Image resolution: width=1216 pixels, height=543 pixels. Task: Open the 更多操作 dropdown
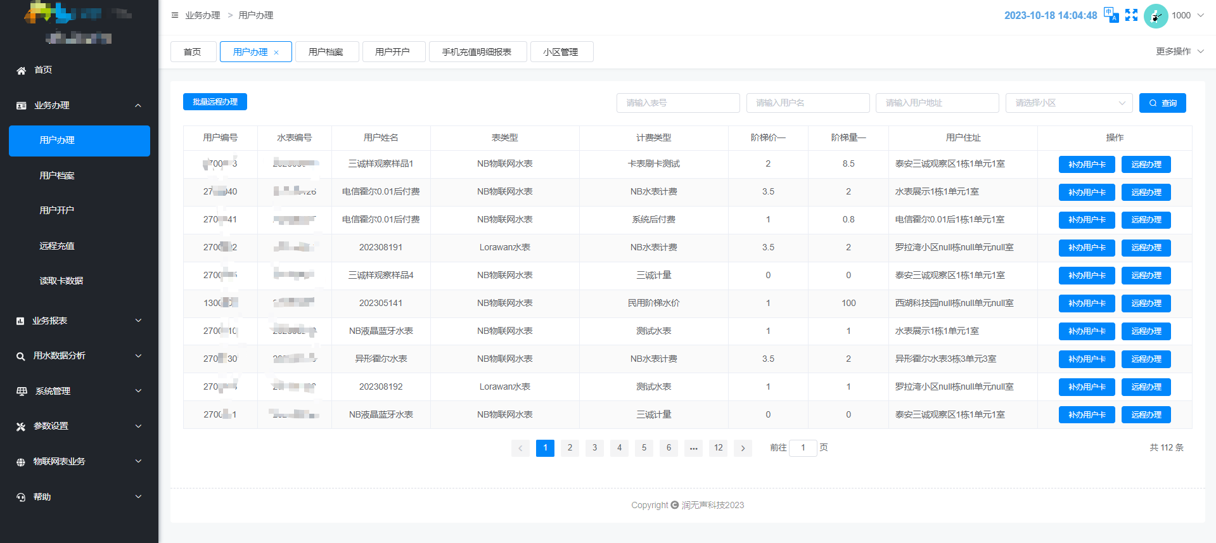[1179, 51]
